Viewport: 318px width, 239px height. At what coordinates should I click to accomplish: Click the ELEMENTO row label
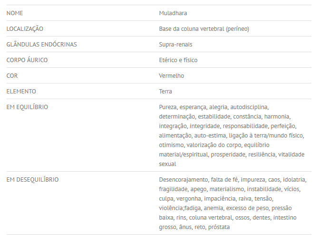click(21, 92)
